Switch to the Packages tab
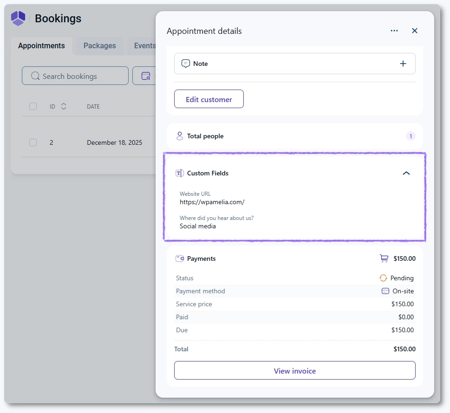Image resolution: width=450 pixels, height=413 pixels. pyautogui.click(x=99, y=46)
